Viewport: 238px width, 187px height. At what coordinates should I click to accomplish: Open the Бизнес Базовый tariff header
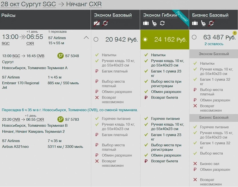(x=210, y=15)
